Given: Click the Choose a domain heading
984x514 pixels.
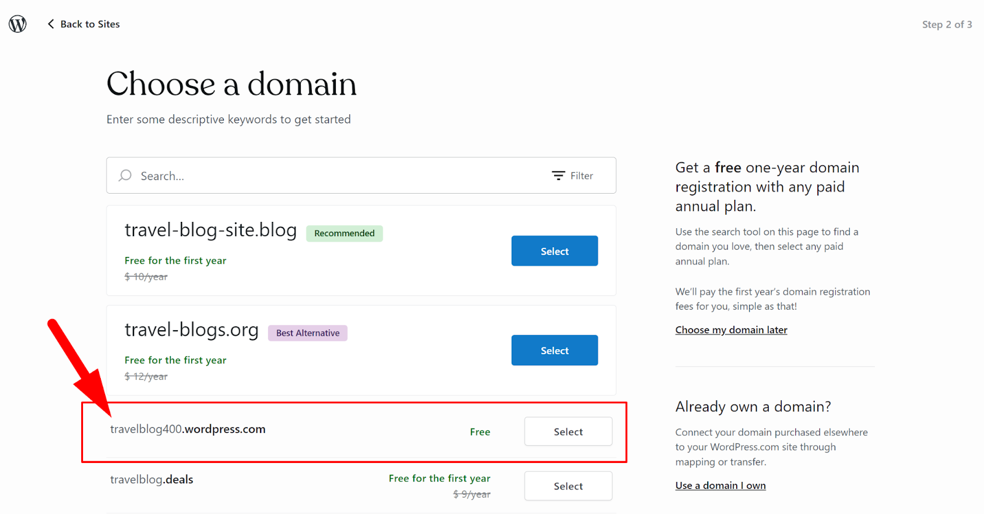Looking at the screenshot, I should click(x=231, y=84).
